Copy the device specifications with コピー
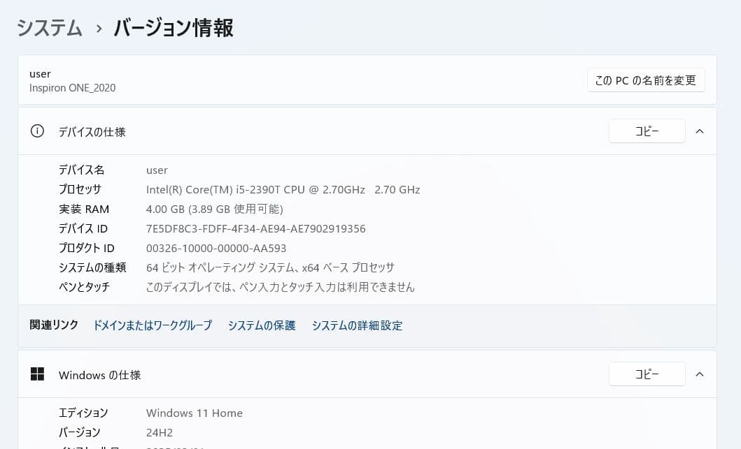Viewport: 741px width, 449px height. click(647, 131)
